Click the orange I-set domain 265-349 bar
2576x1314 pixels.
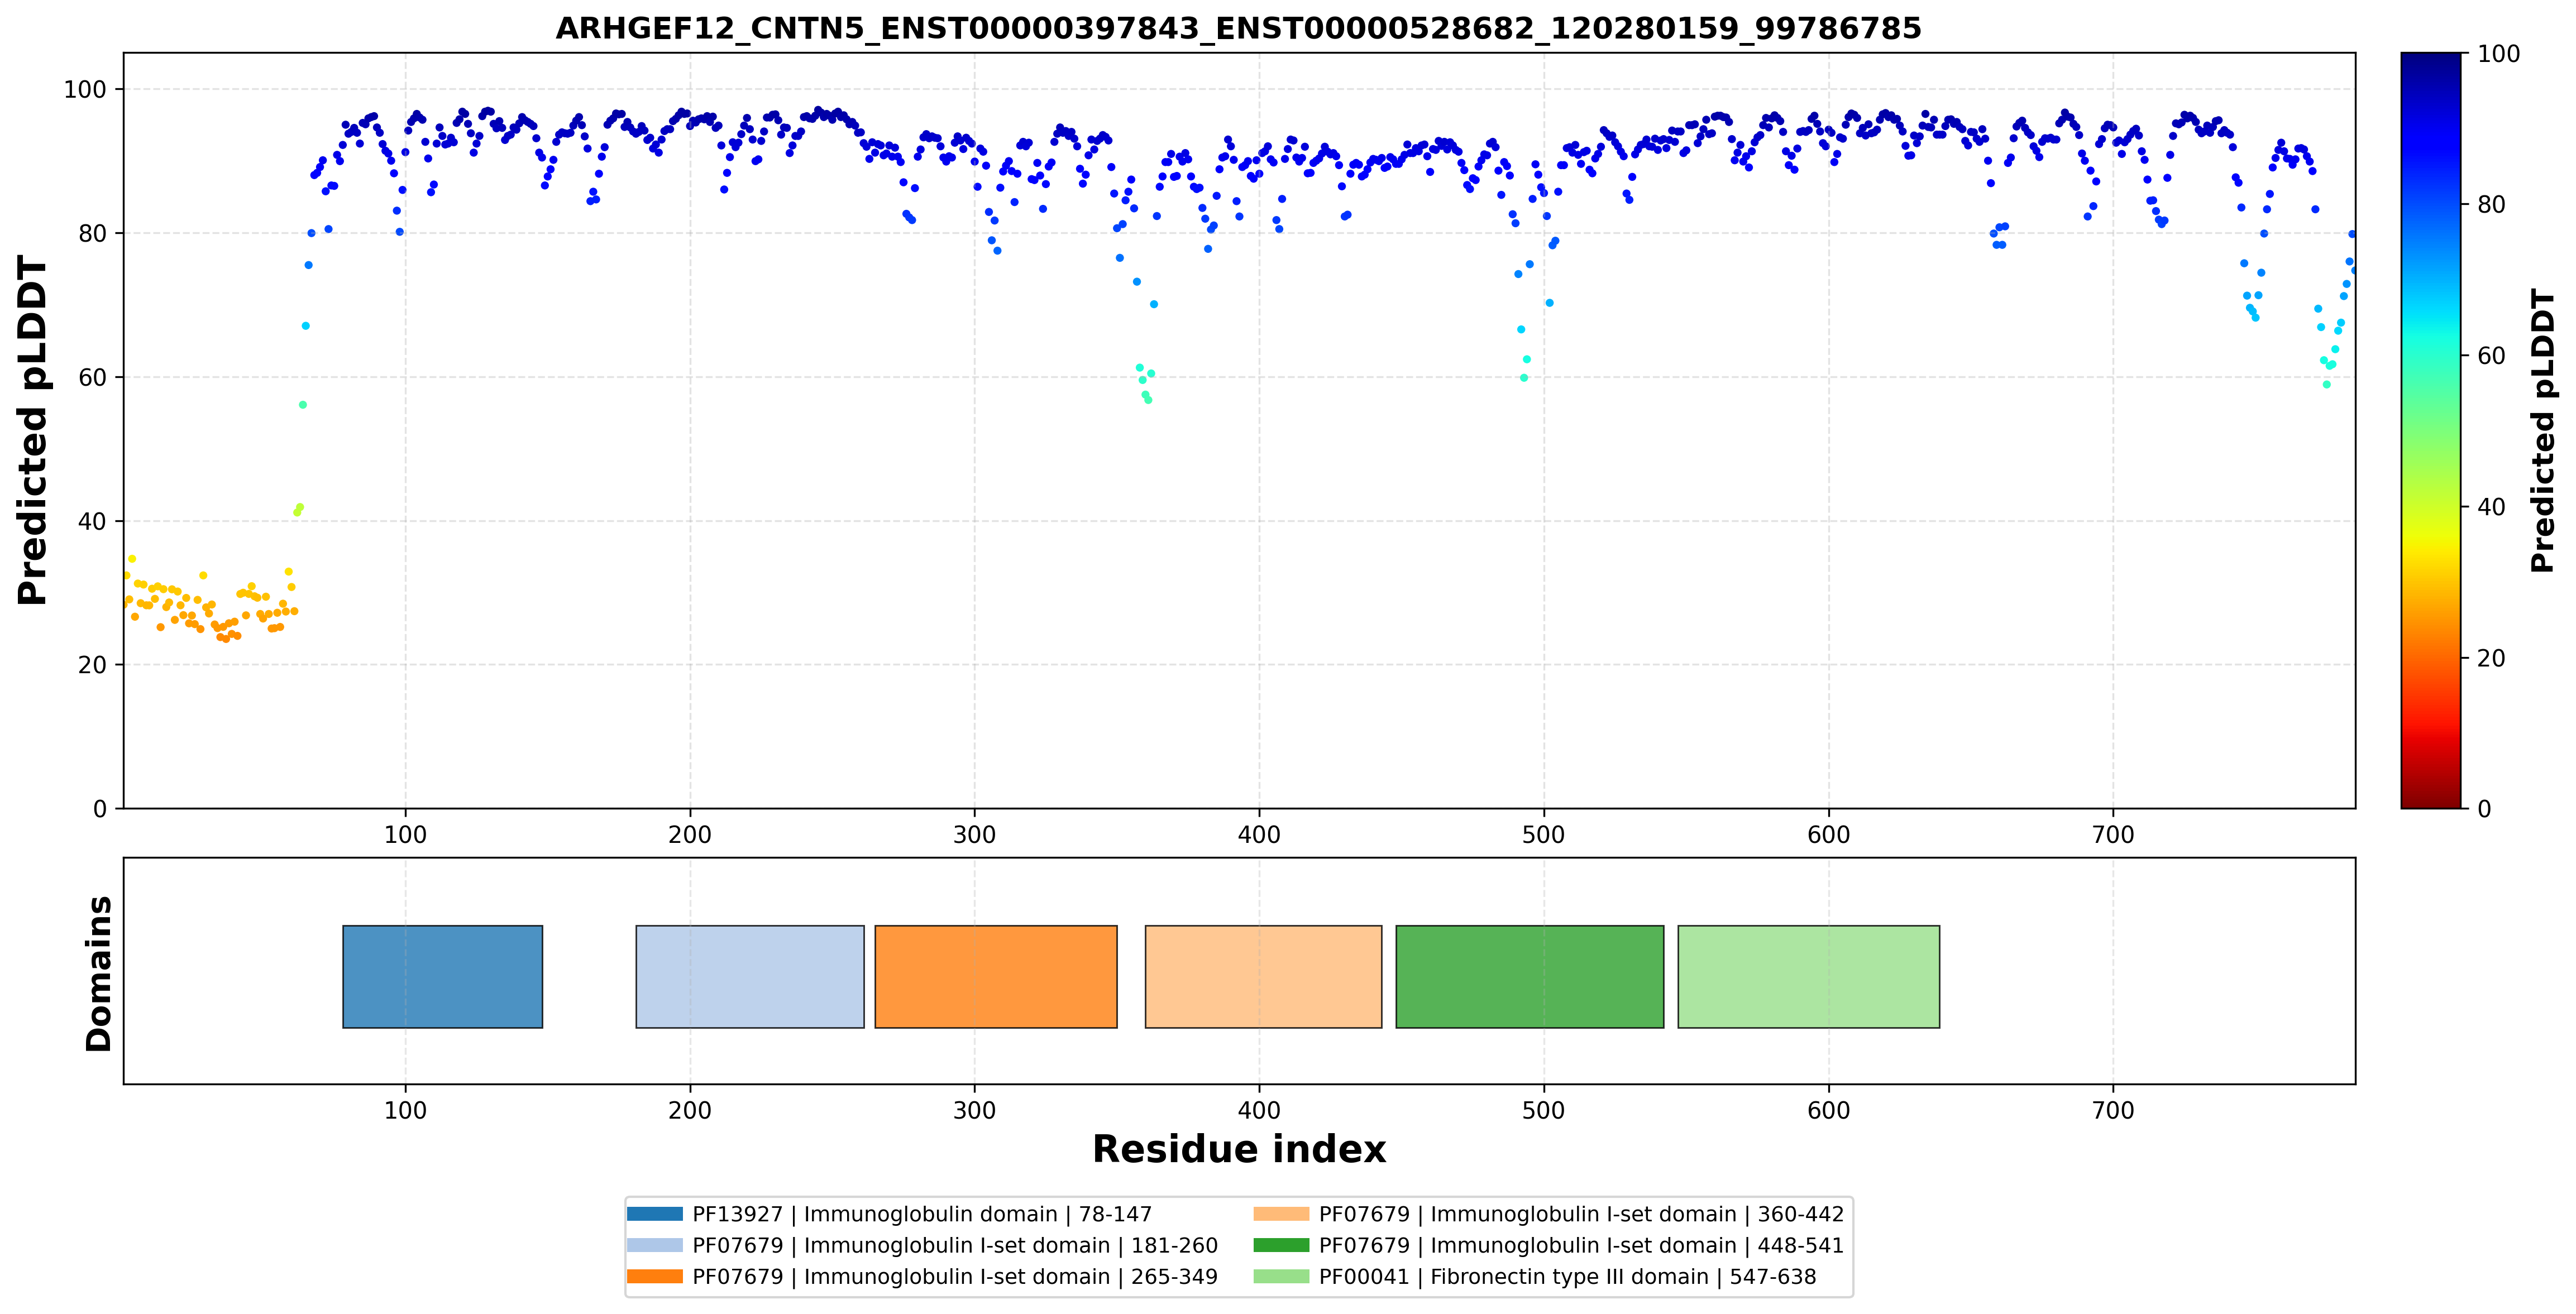[996, 976]
